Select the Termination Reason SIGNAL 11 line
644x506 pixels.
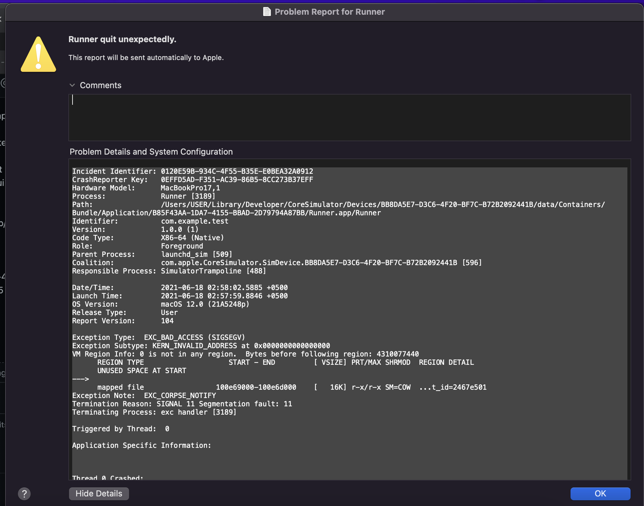[x=182, y=404]
